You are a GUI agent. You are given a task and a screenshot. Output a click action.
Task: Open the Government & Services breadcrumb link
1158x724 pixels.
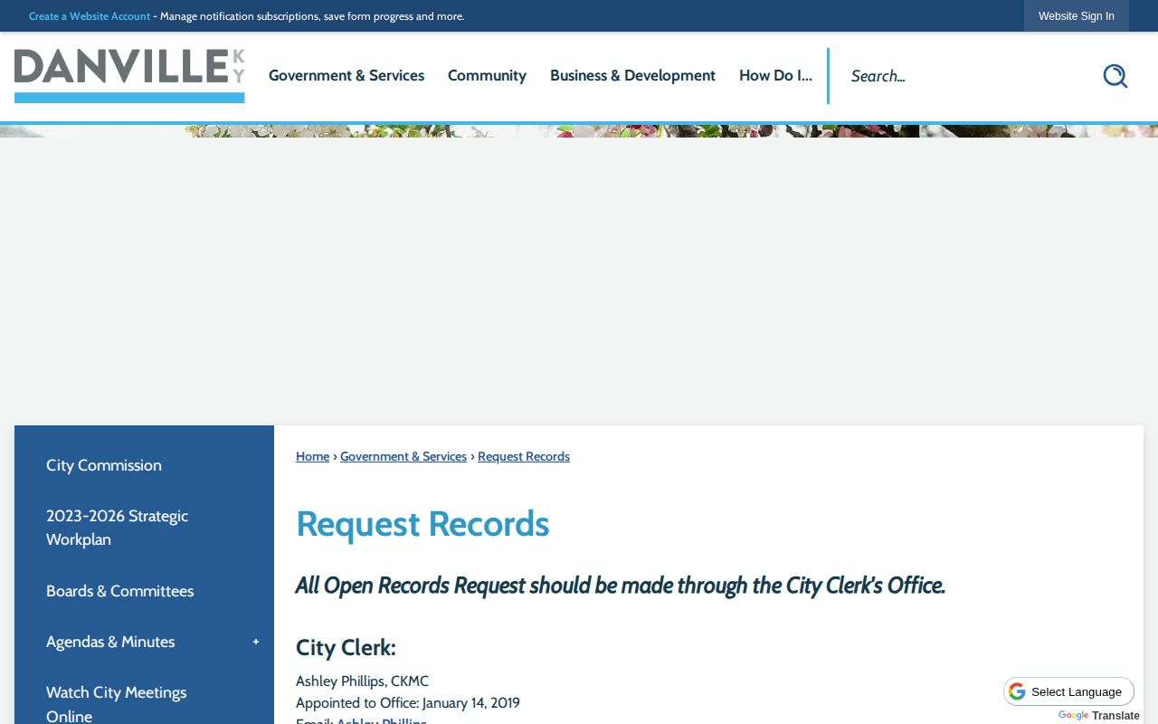(x=403, y=456)
